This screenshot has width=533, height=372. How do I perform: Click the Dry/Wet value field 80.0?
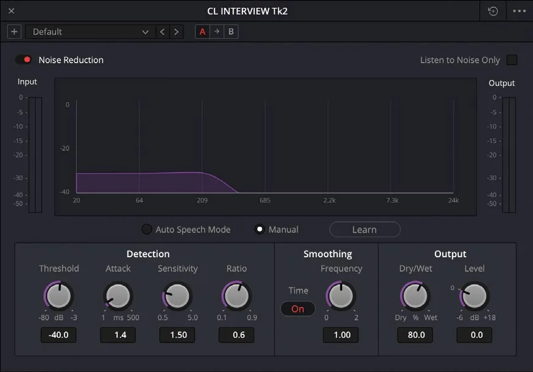tap(415, 335)
